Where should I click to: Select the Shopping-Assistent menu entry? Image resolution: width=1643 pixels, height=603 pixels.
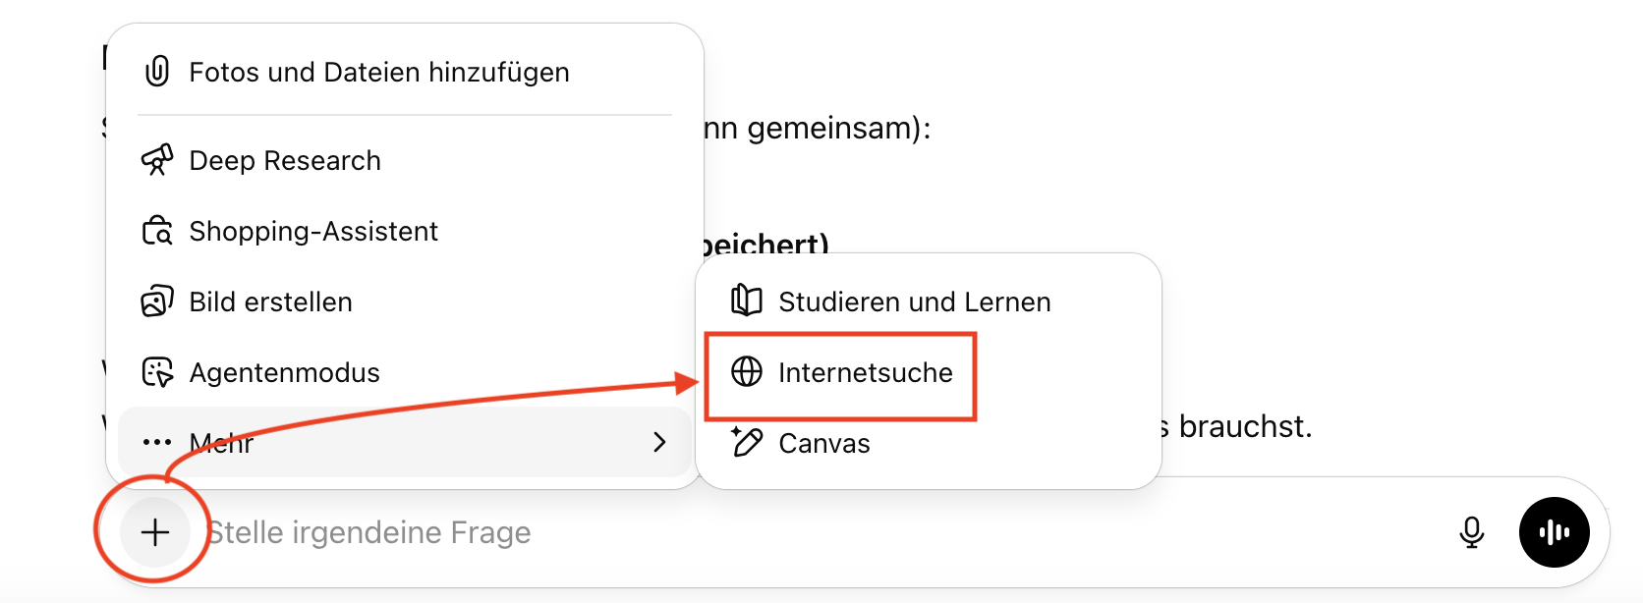313,232
